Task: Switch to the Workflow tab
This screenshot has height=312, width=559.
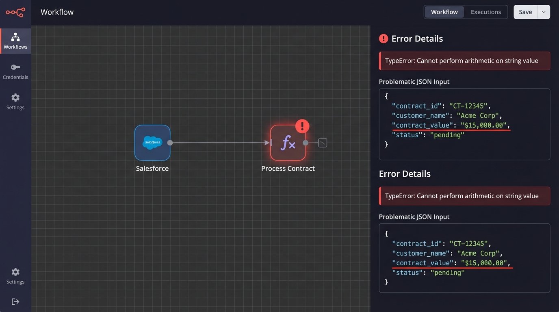Action: pos(444,12)
